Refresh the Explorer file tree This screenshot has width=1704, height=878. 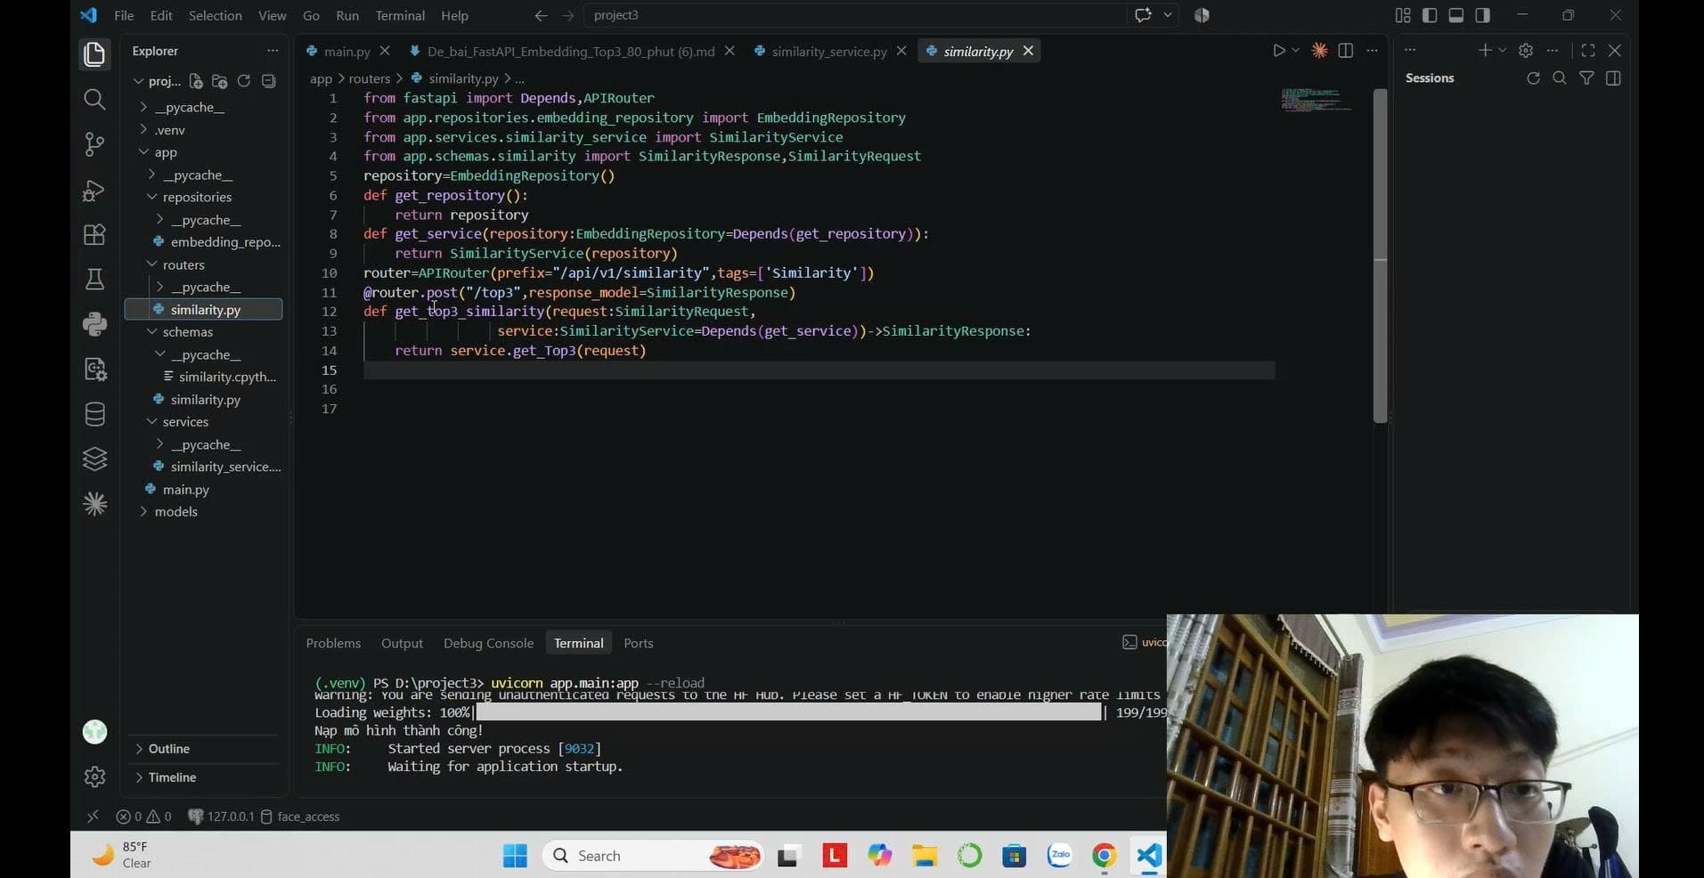[244, 81]
